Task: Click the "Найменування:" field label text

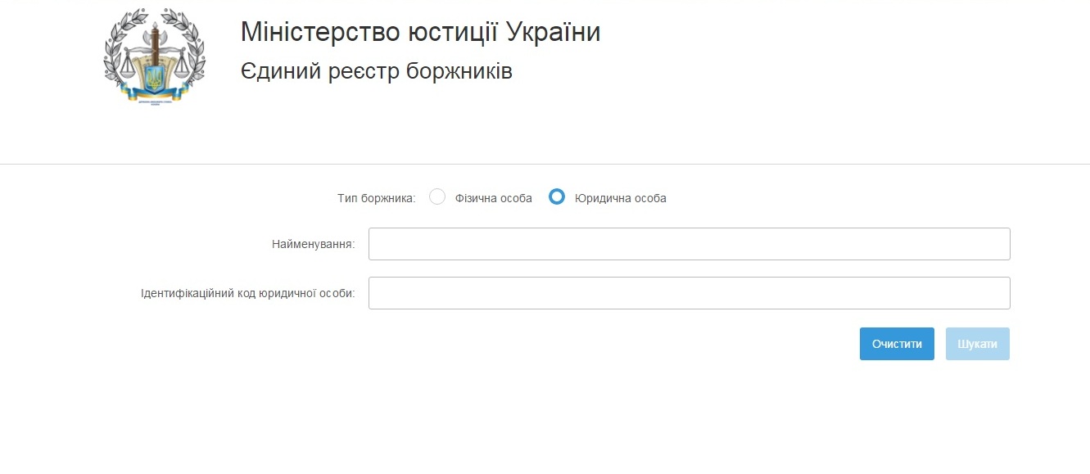Action: [x=315, y=243]
